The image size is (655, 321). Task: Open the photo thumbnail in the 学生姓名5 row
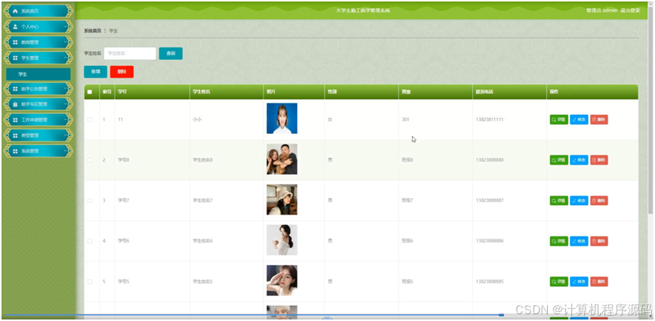click(x=282, y=280)
